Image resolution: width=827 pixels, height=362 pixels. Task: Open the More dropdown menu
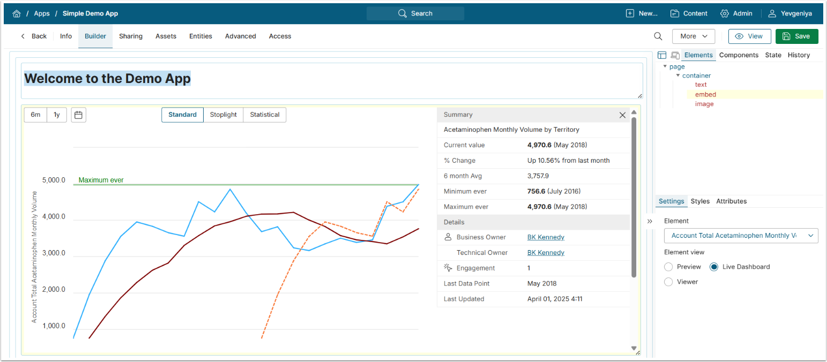pos(694,36)
